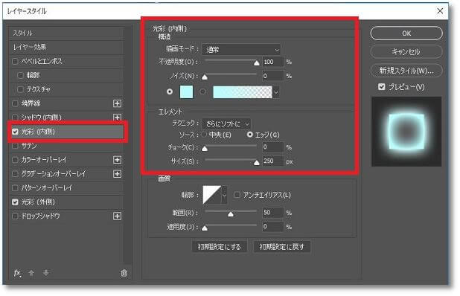The width and height of the screenshot is (460, 296).
Task: Click the 初期設定に戻す button
Action: (x=281, y=247)
